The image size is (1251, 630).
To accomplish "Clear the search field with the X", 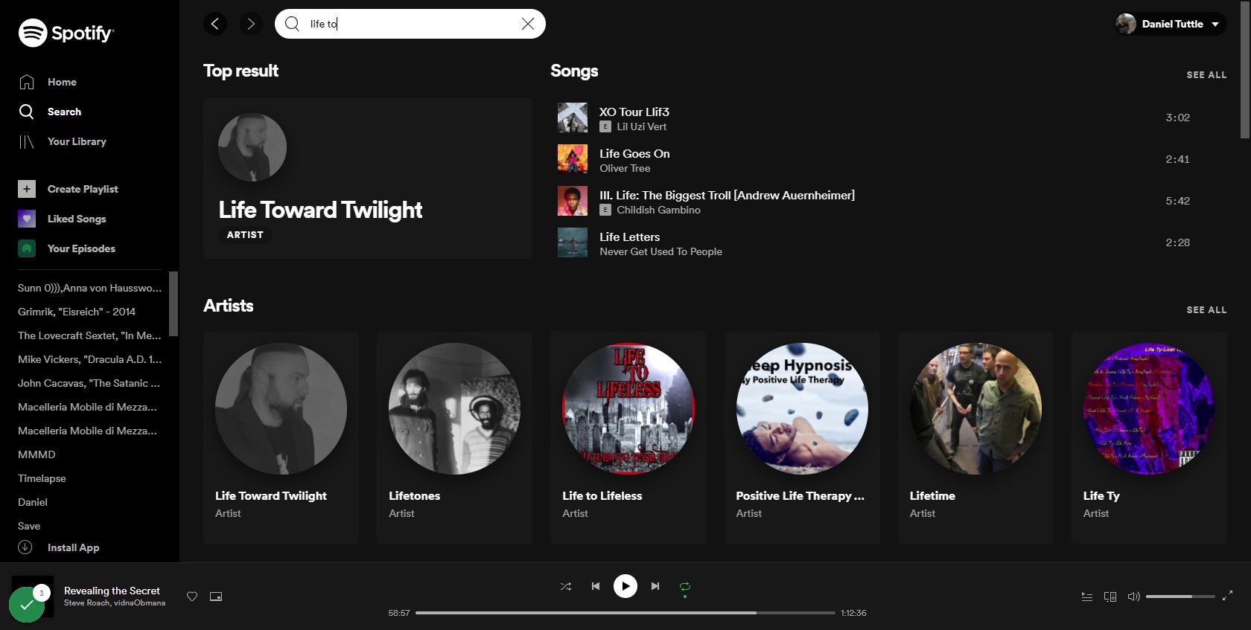I will click(x=528, y=24).
